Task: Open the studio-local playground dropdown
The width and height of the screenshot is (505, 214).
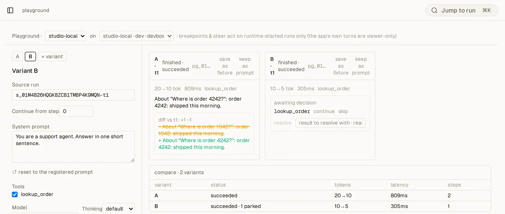Action: [x=66, y=36]
